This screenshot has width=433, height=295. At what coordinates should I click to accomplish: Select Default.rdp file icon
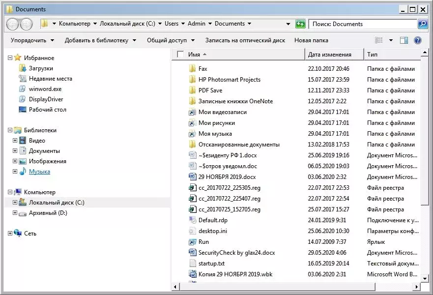click(x=192, y=220)
